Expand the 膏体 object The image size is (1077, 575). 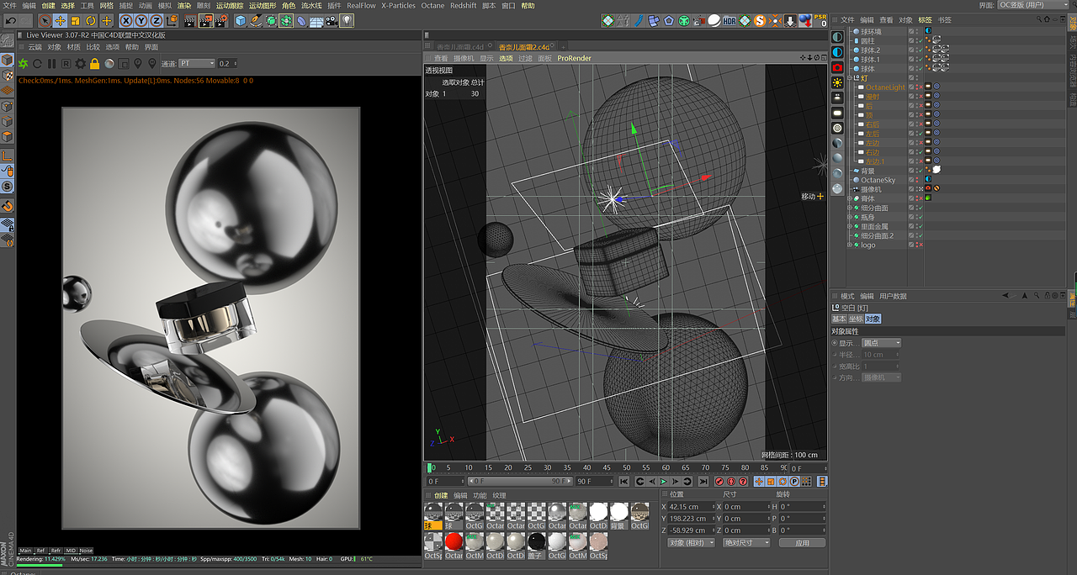[849, 198]
